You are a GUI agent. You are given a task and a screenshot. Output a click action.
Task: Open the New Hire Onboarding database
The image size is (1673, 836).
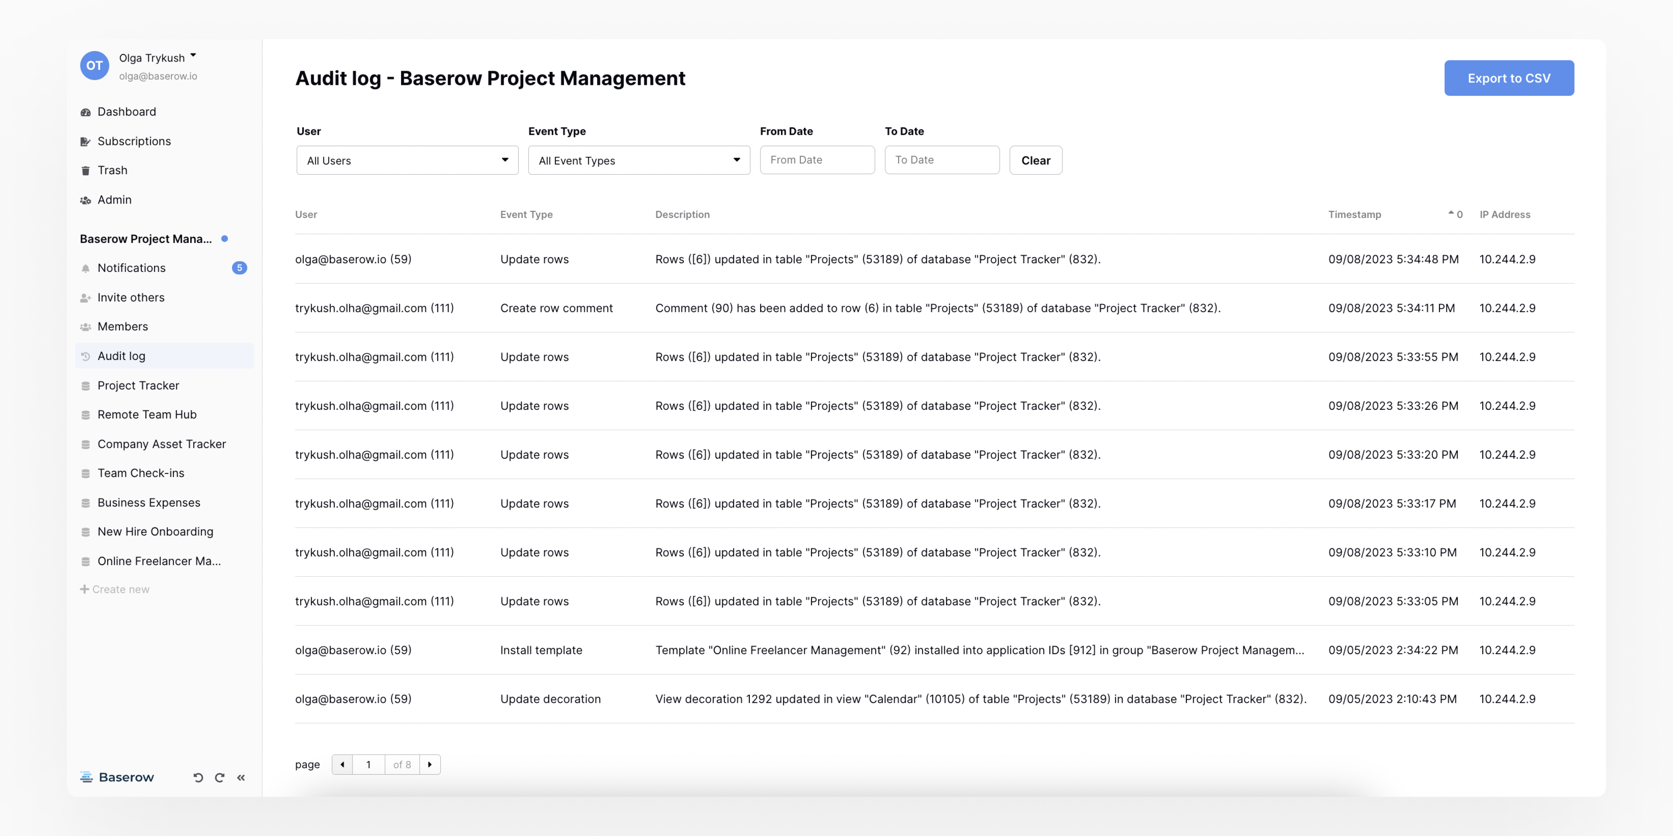tap(155, 531)
